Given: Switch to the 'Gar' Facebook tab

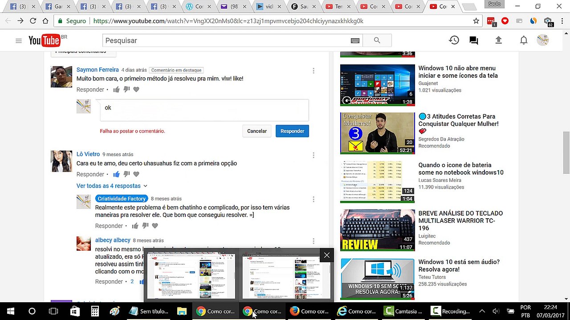Looking at the screenshot, I should 53,7.
